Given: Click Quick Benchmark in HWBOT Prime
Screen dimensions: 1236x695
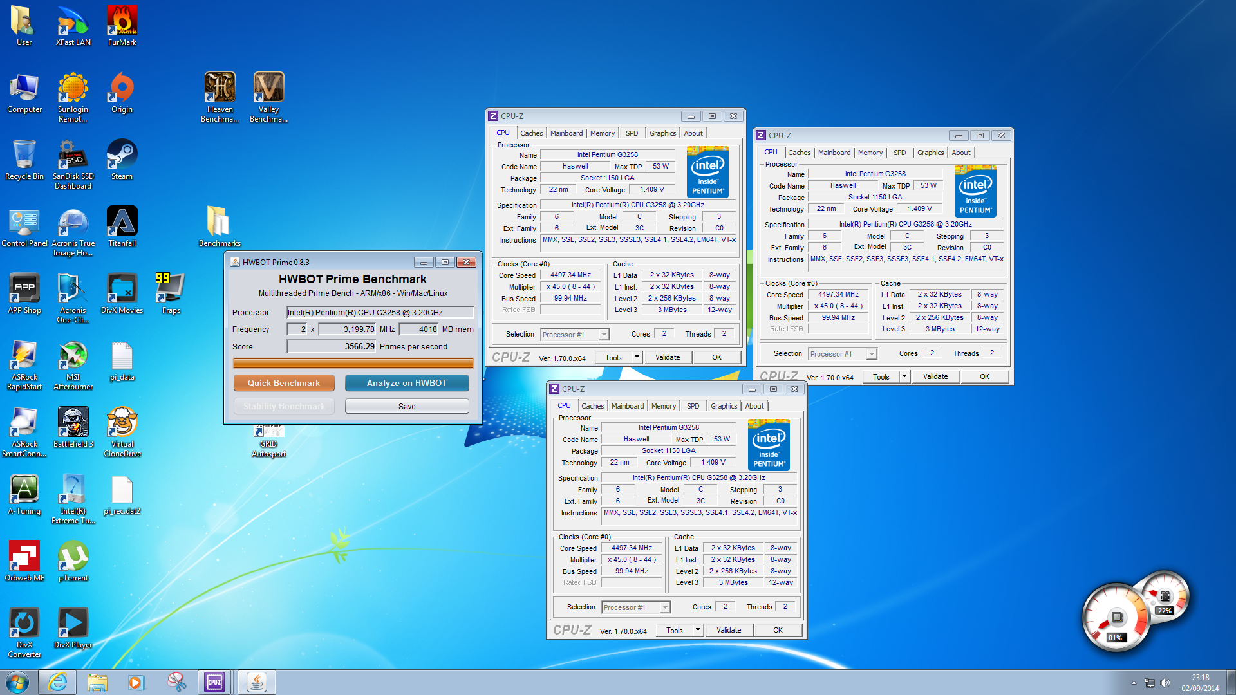Looking at the screenshot, I should point(284,383).
